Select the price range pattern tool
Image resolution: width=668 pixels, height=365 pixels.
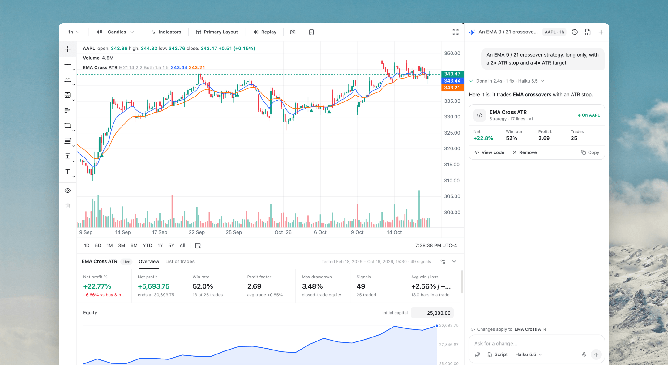[x=67, y=80]
